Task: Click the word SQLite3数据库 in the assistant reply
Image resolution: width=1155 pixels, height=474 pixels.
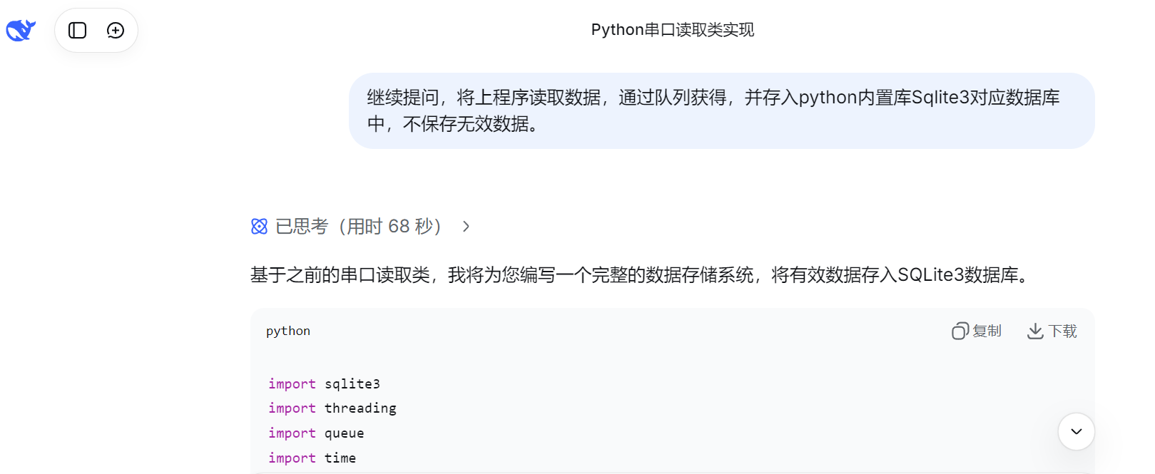Action: 957,275
